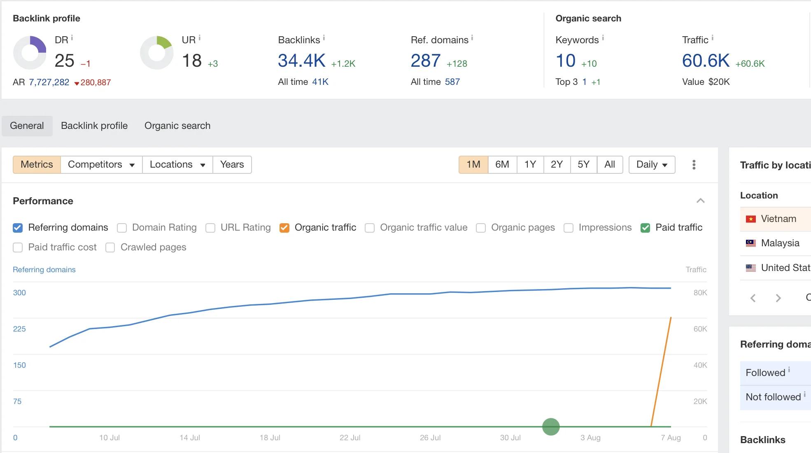Enable Organic pages checkbox
Image resolution: width=811 pixels, height=453 pixels.
click(481, 228)
